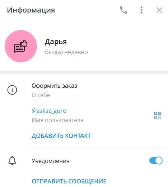Click the О себе caption

41,95
